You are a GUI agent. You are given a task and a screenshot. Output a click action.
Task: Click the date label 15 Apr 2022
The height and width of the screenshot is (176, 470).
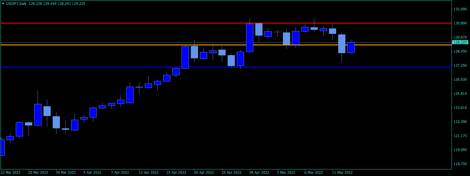[x=176, y=173]
